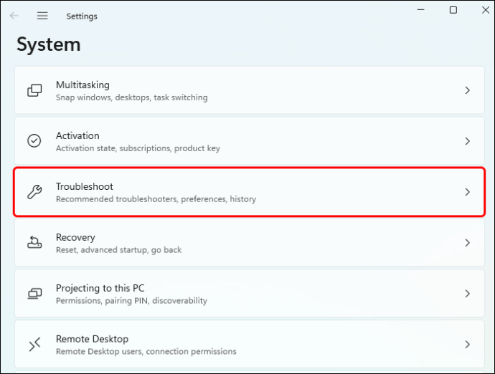Screen dimensions: 495x374
Task: Expand Projecting to this PC chevron
Action: pyautogui.click(x=467, y=294)
